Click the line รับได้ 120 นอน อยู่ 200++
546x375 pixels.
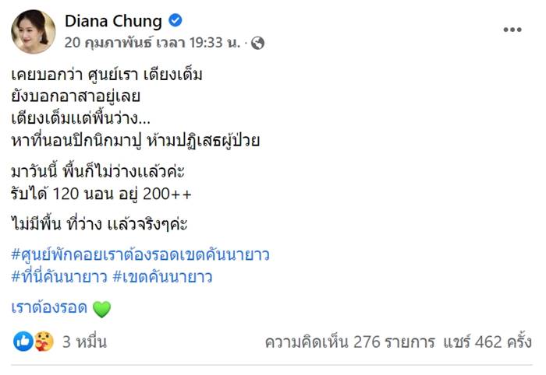(101, 191)
